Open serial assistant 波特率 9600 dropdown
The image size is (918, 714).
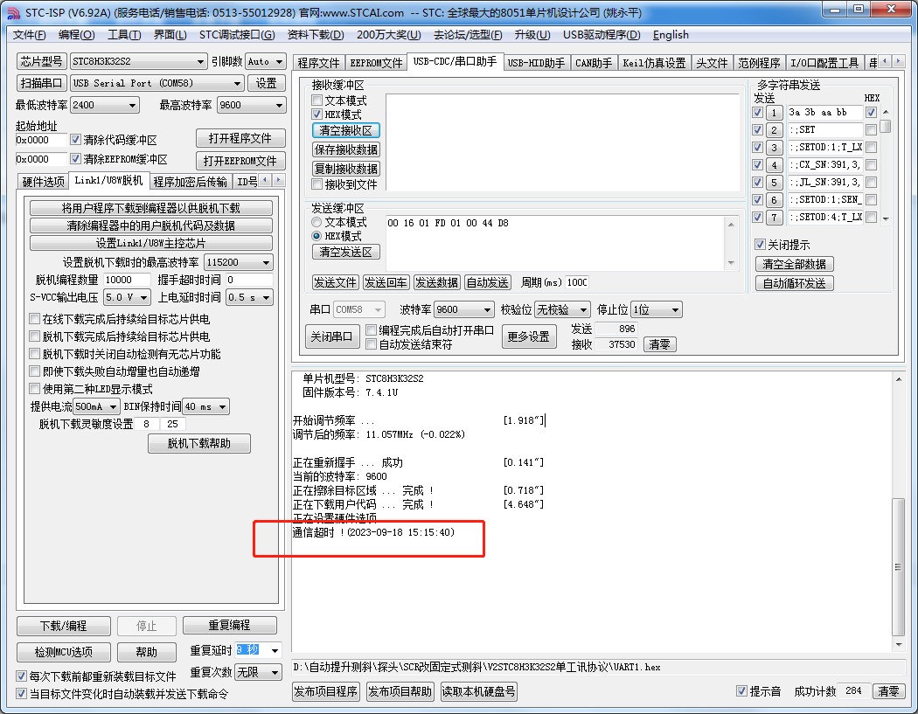pos(464,309)
